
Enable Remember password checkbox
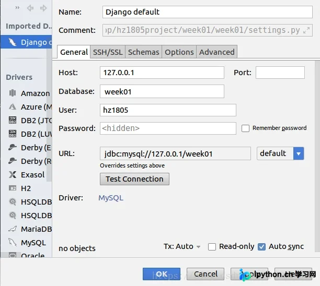[245, 128]
